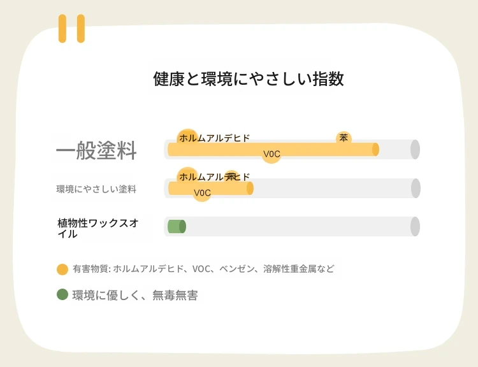Viewport: 478px width, 367px height.
Task: Click the title 健康と環境にやさしい指数
Action: coord(249,79)
